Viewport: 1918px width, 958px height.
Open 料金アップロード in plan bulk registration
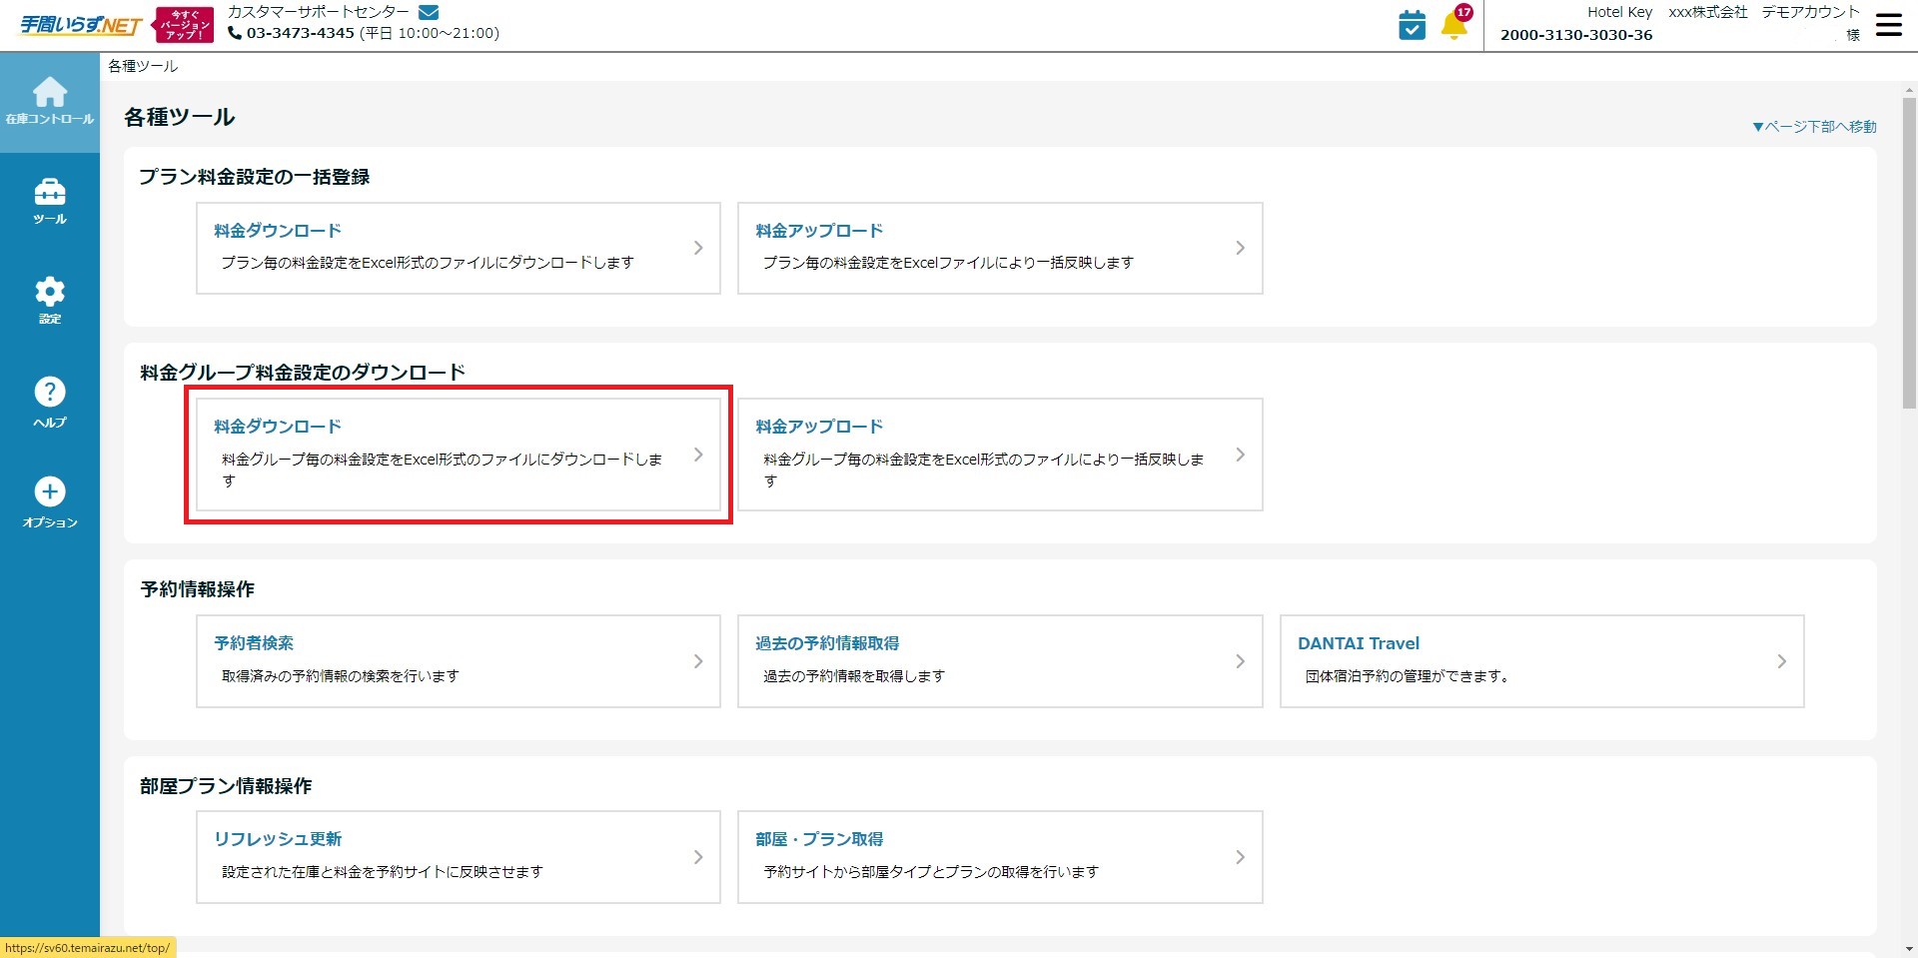pyautogui.click(x=999, y=248)
